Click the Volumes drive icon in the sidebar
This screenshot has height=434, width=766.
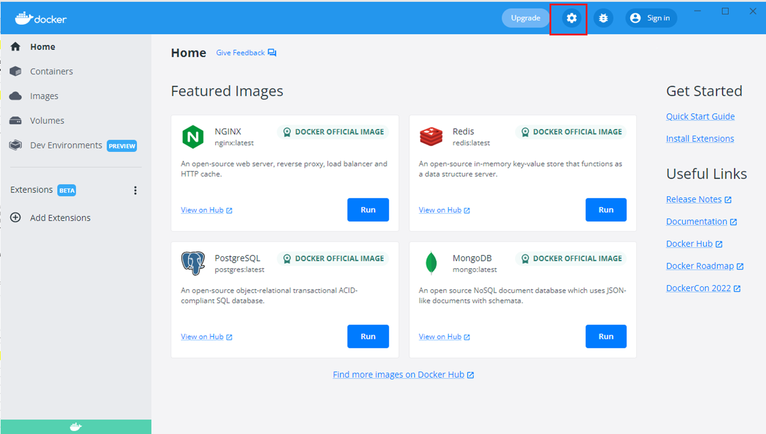pos(16,120)
